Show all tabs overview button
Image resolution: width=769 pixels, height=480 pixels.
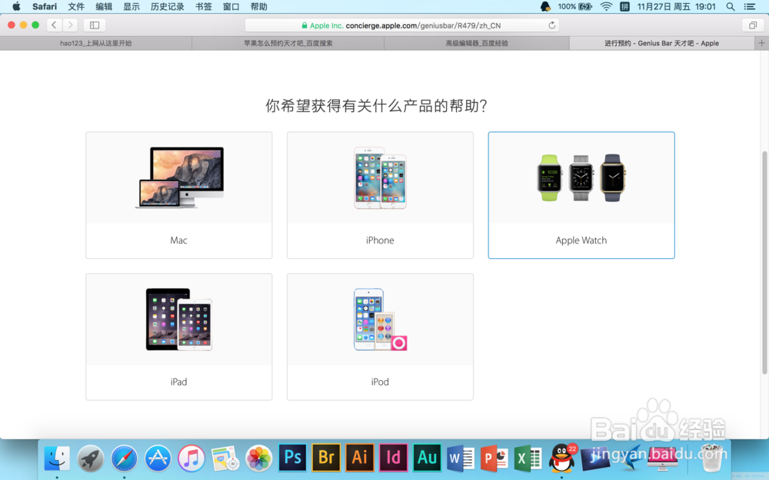click(x=752, y=25)
